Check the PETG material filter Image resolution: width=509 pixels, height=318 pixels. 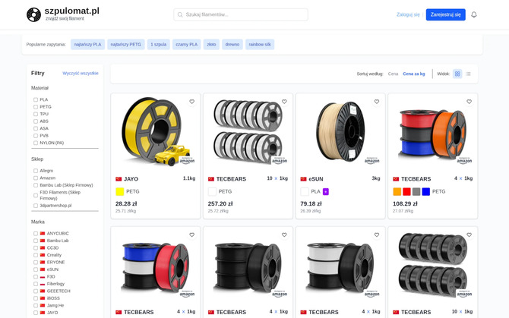tap(36, 107)
